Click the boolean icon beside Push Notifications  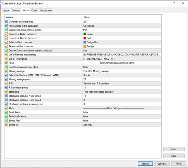(x=6, y=116)
